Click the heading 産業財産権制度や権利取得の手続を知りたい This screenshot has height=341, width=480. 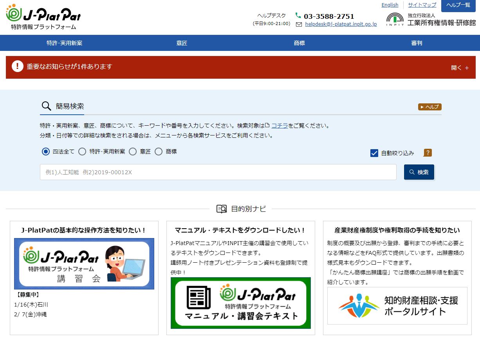click(397, 230)
